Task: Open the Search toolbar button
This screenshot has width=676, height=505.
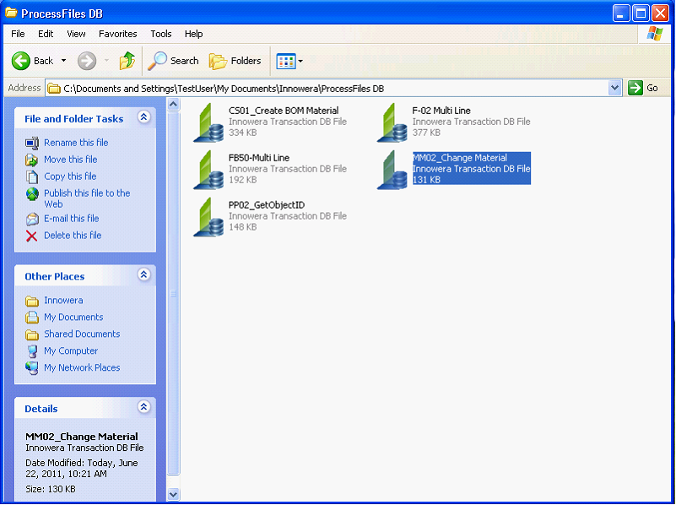Action: click(173, 61)
